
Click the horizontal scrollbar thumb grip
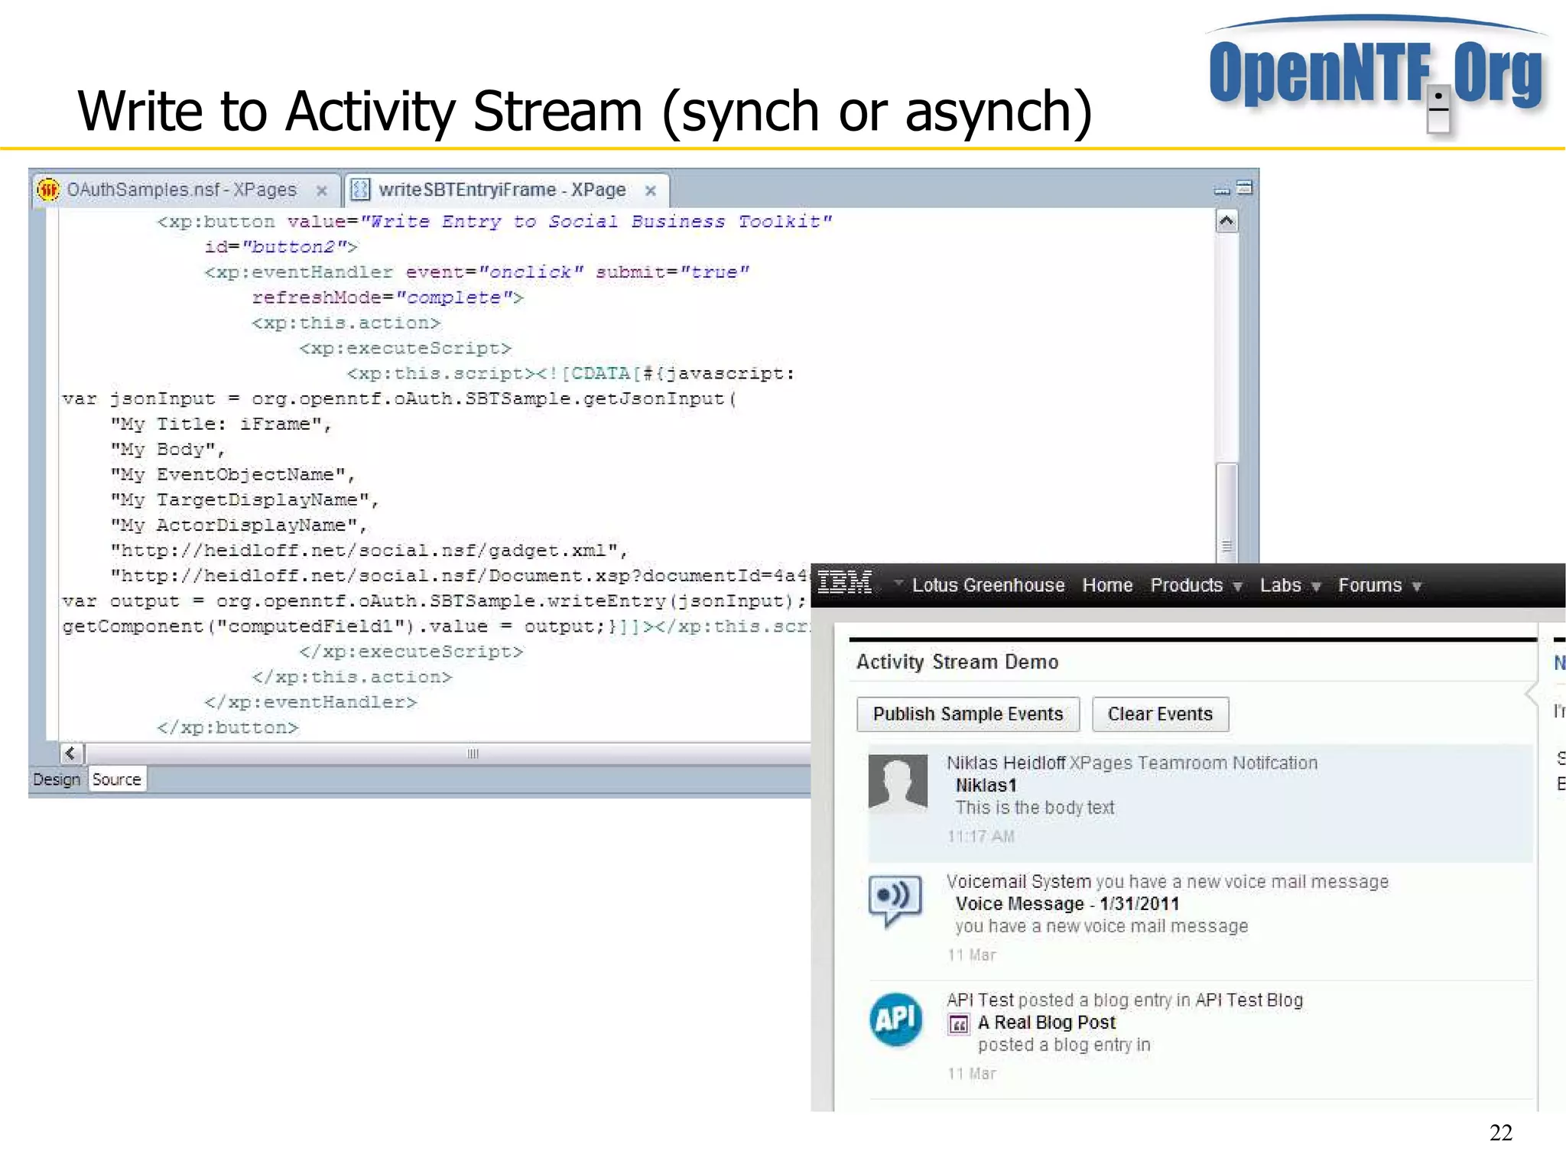473,753
